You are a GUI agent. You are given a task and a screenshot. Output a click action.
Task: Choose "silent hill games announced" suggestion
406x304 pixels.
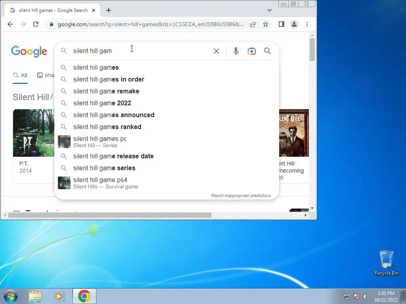pos(167,115)
